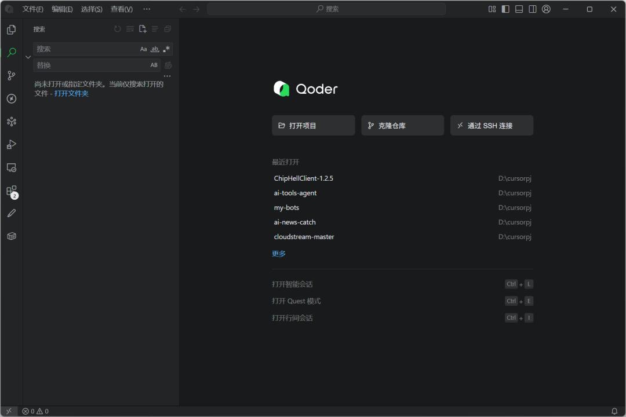Image resolution: width=626 pixels, height=417 pixels.
Task: Open the Source Control view
Action: point(11,75)
